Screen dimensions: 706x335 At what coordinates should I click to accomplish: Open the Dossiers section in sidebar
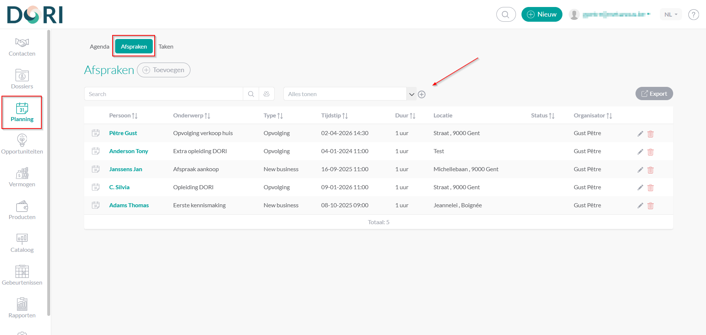[x=22, y=79]
